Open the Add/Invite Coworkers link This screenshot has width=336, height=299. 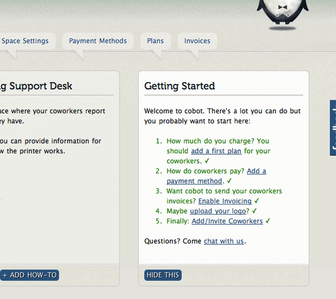pyautogui.click(x=227, y=221)
